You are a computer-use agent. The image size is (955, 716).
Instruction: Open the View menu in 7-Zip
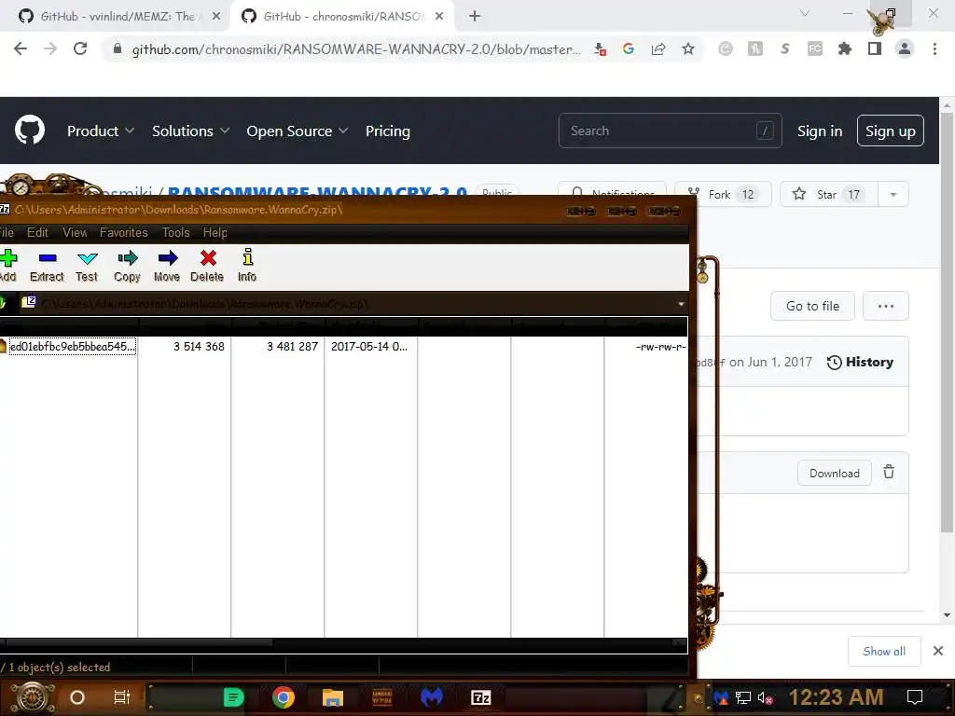click(75, 232)
